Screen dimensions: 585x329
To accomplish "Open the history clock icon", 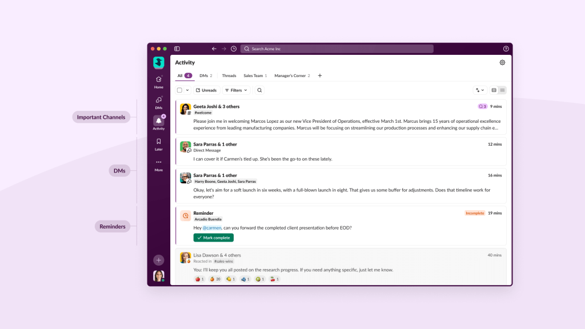I will coord(234,49).
